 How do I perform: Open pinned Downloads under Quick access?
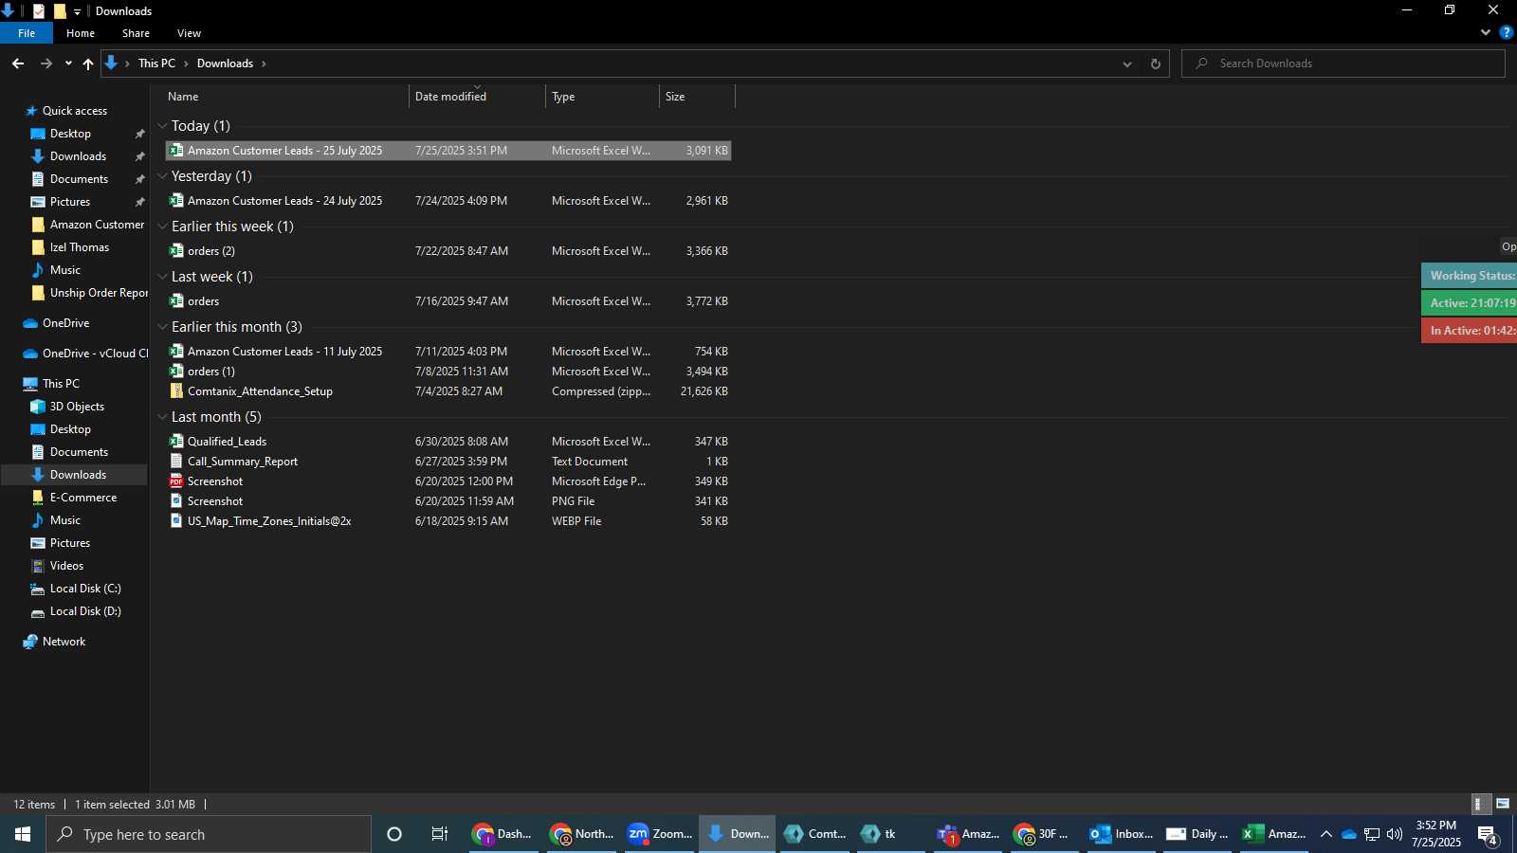point(79,156)
